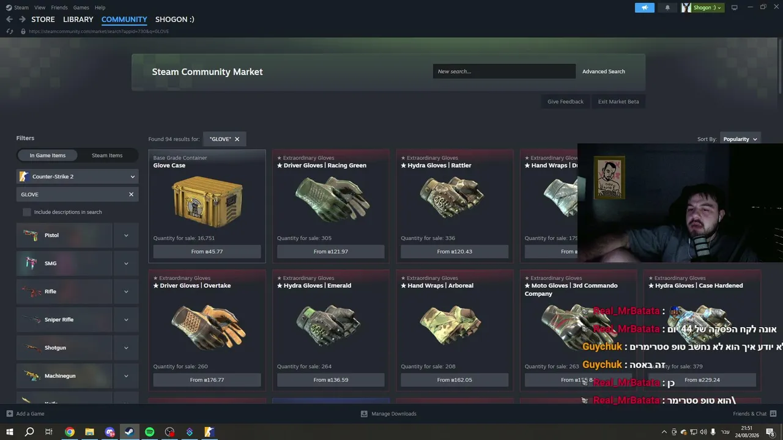The width and height of the screenshot is (783, 440).
Task: Expand the Machinegun filter chevron
Action: click(126, 376)
